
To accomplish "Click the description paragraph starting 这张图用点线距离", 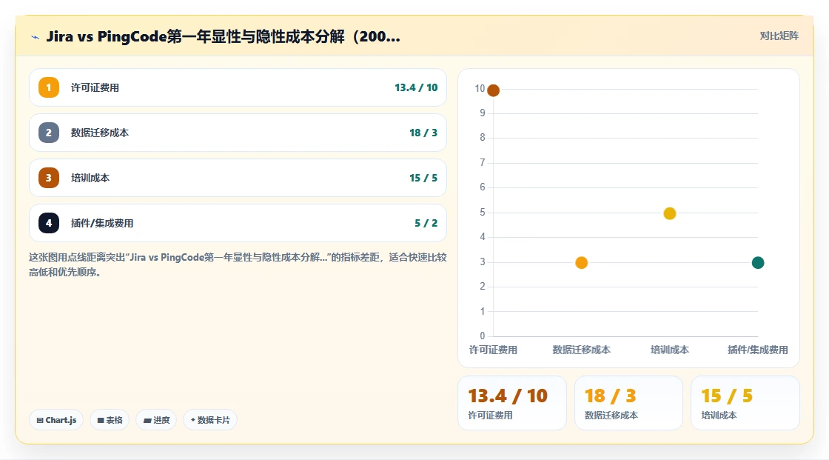I will 238,264.
